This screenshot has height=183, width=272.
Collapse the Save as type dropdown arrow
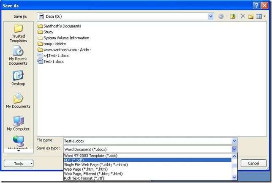point(234,149)
